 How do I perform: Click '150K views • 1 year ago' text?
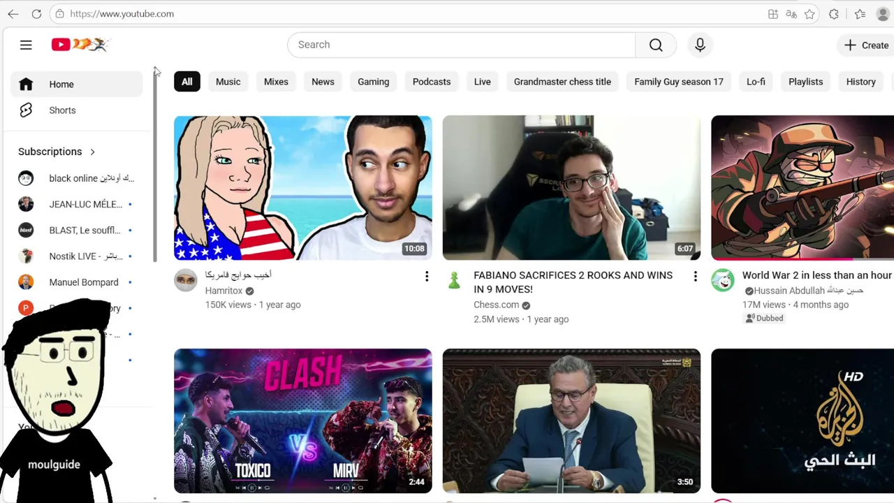(253, 305)
